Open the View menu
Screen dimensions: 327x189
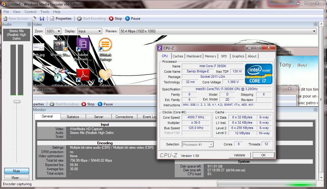pyautogui.click(x=17, y=12)
